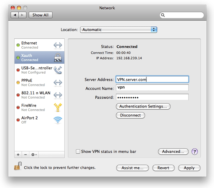Click the Ethernet arrows icon
The image size is (214, 188).
pyautogui.click(x=58, y=45)
